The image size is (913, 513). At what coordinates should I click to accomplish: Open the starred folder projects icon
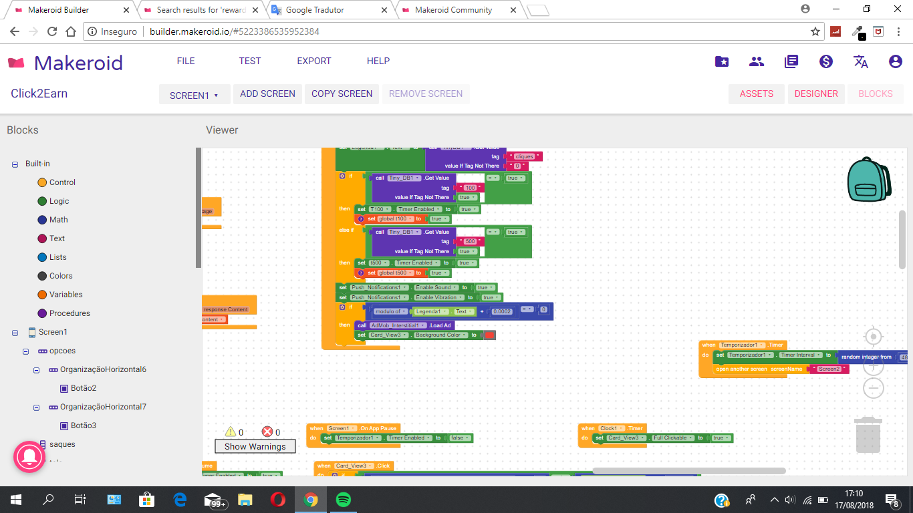click(x=722, y=61)
